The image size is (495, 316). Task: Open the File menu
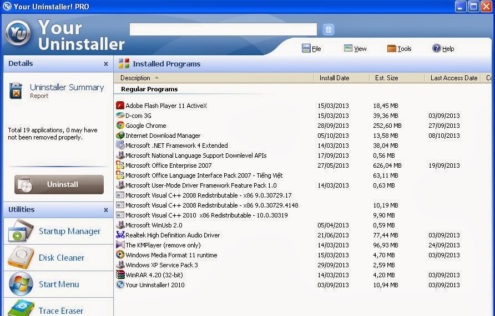pyautogui.click(x=311, y=49)
